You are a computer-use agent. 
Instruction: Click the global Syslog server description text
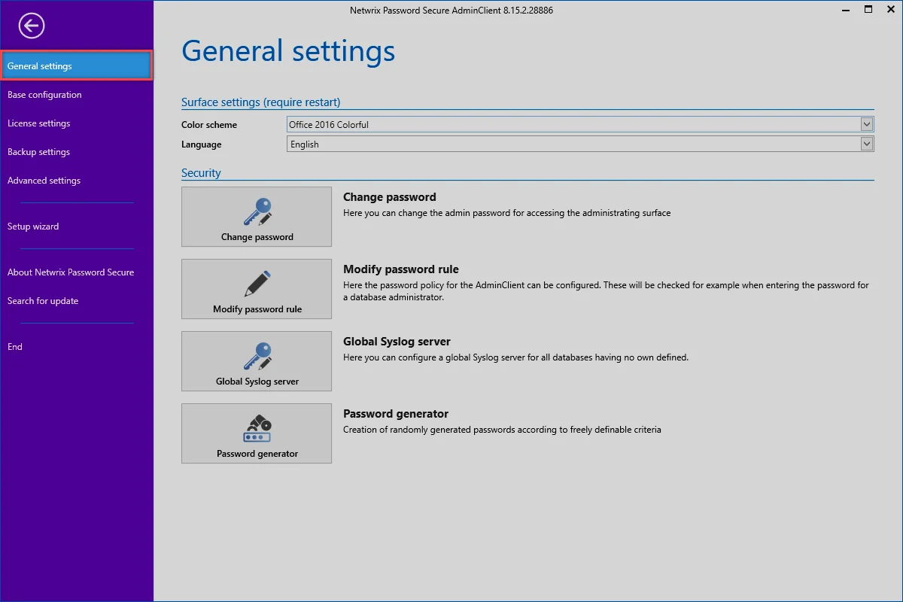515,357
